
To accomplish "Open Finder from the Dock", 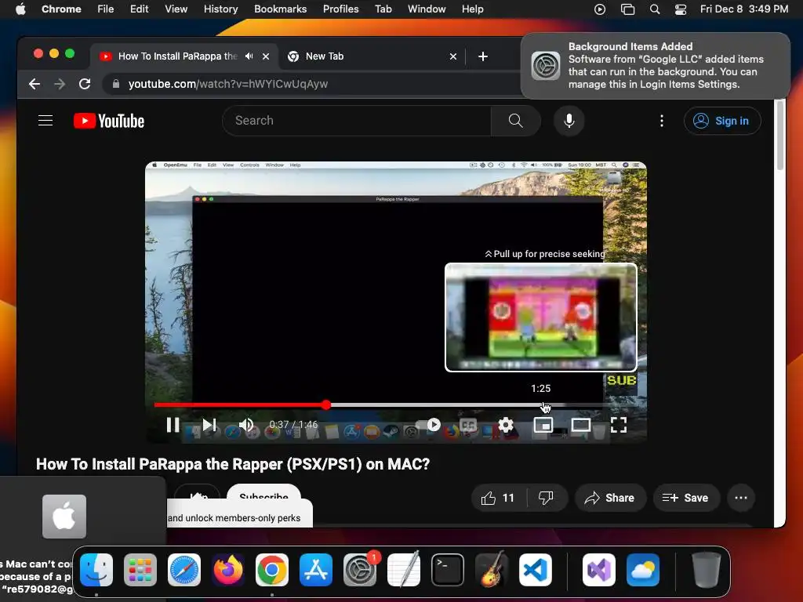I will (96, 570).
